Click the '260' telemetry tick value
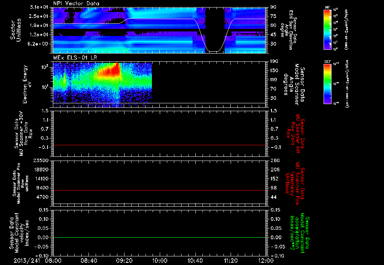The width and height of the screenshot is (384, 265). tap(274, 160)
